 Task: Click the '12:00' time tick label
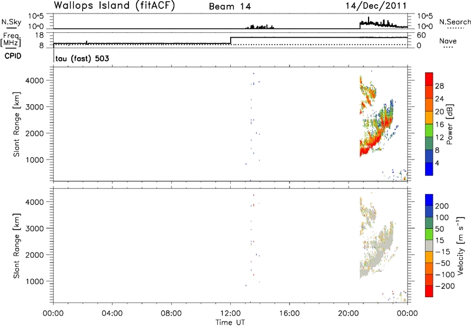230,314
